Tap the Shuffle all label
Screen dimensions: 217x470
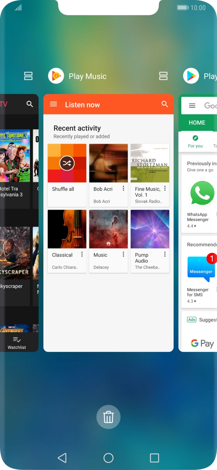tap(63, 189)
